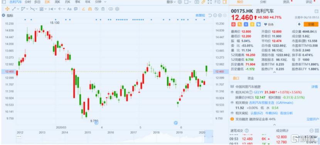The width and height of the screenshot is (320, 145).
Task: Collapse the quote details chevron
Action: [274, 72]
